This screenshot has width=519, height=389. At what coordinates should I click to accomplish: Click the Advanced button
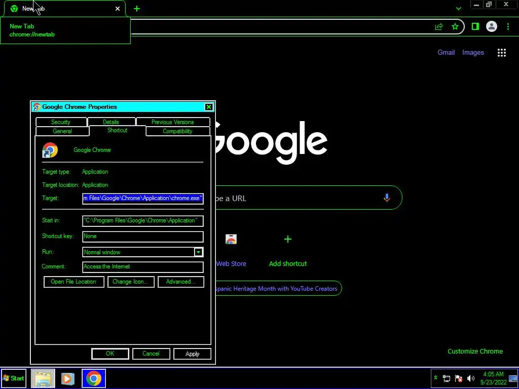pyautogui.click(x=181, y=282)
